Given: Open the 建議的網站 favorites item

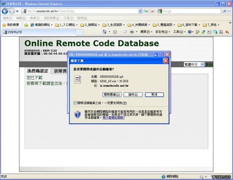Looking at the screenshot, I should pyautogui.click(x=42, y=25).
